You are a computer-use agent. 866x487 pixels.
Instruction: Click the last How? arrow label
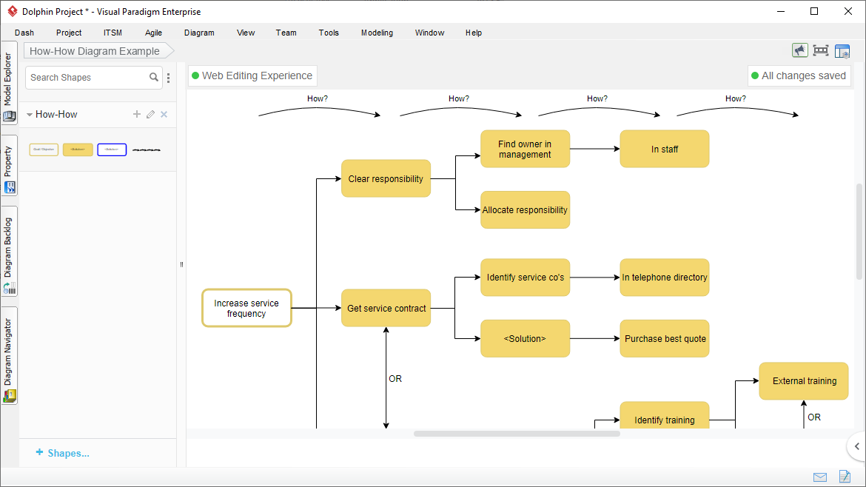[x=736, y=98]
